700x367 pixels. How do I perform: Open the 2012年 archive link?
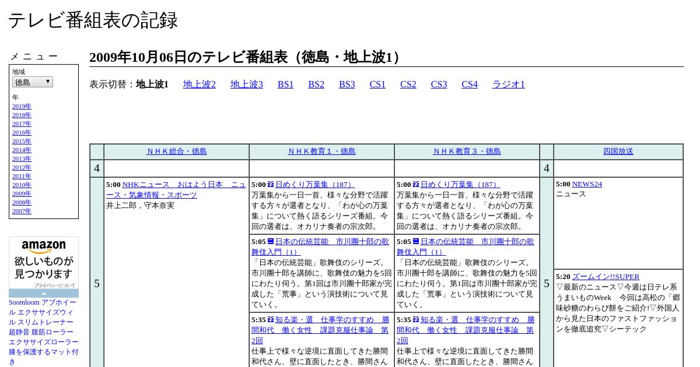click(x=22, y=167)
